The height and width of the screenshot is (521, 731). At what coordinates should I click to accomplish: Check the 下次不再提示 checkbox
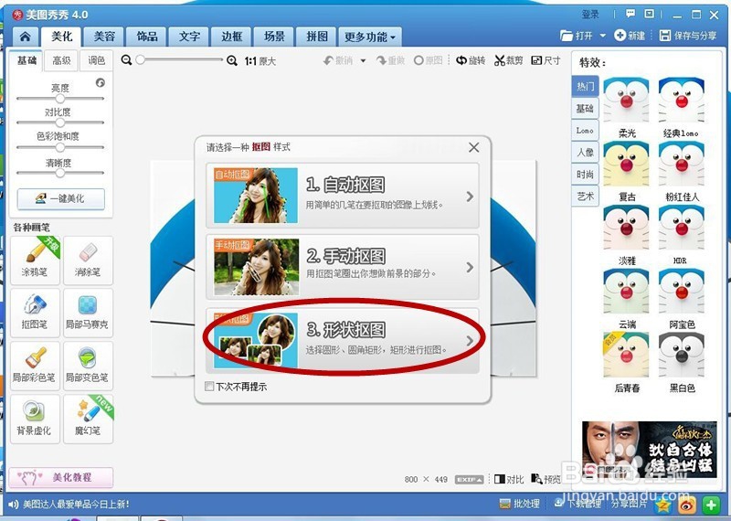210,387
